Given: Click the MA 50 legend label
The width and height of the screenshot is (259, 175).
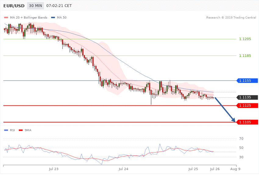Looking at the screenshot, I should pyautogui.click(x=62, y=17).
